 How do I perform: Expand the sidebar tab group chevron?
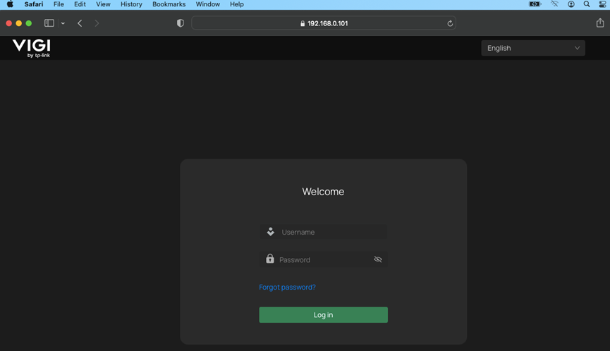[x=63, y=23]
